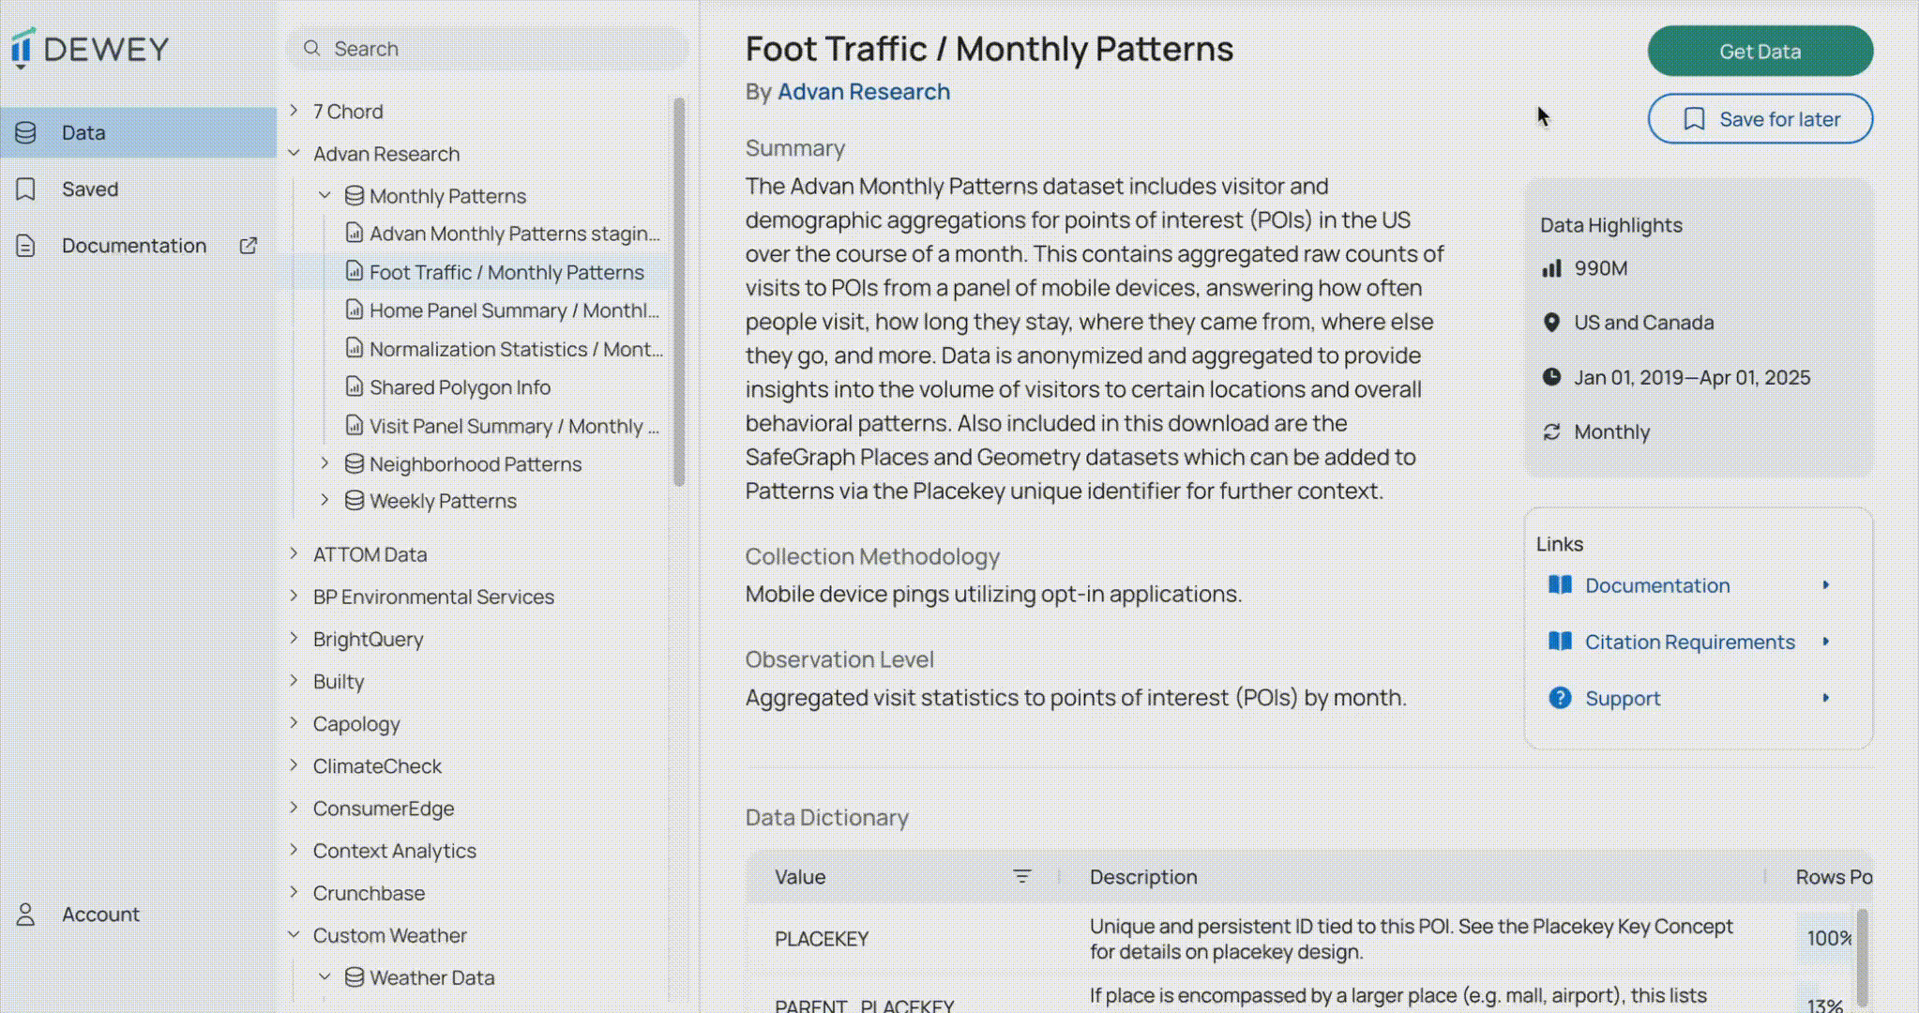The width and height of the screenshot is (1919, 1013).
Task: Open Advan Monthly Patterns staging dataset
Action: click(514, 234)
